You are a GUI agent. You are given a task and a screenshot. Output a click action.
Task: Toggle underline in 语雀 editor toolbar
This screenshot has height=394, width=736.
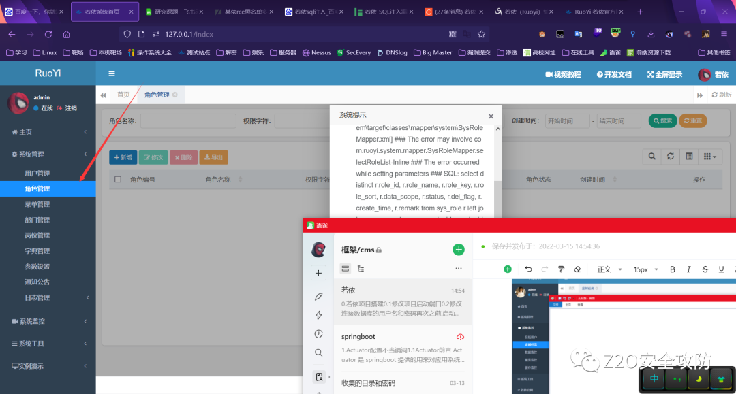click(722, 269)
